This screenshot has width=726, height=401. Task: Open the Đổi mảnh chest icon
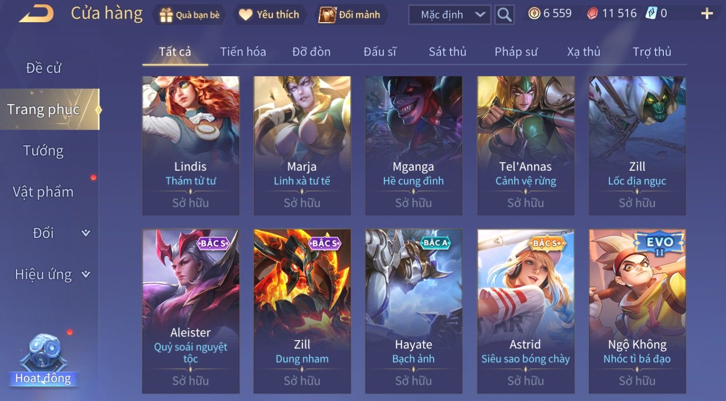(x=327, y=15)
